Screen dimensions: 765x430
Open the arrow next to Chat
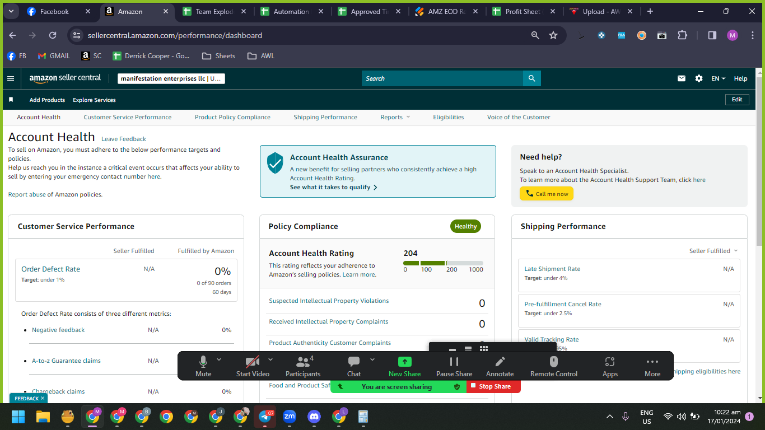point(372,359)
